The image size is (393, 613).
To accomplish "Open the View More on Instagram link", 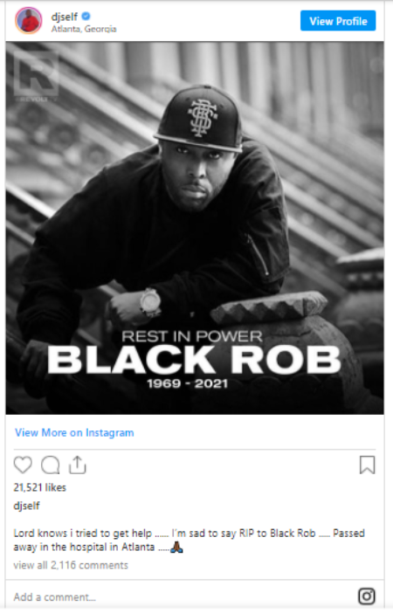I will pos(74,432).
